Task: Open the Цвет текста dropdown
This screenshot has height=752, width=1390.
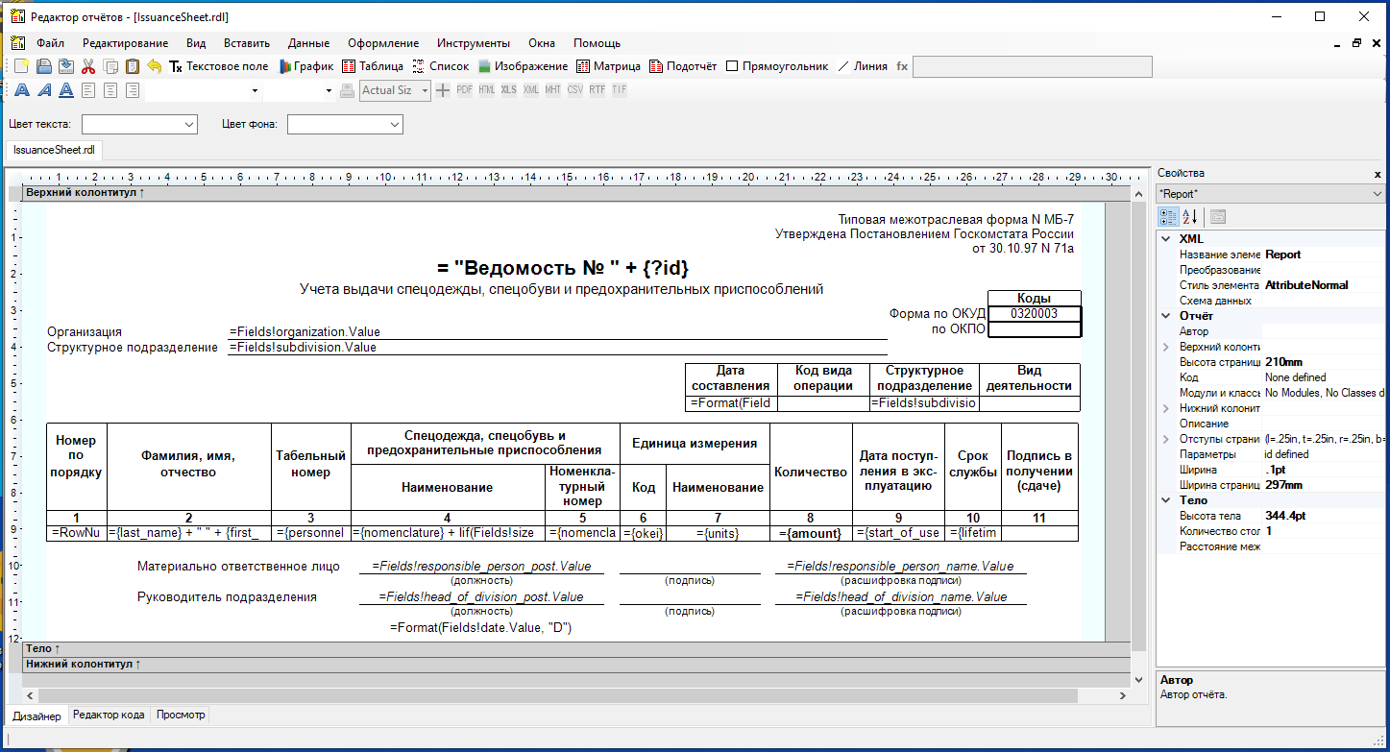Action: tap(188, 124)
